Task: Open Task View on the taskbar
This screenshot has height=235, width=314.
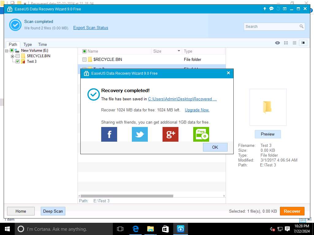Action: (120, 229)
